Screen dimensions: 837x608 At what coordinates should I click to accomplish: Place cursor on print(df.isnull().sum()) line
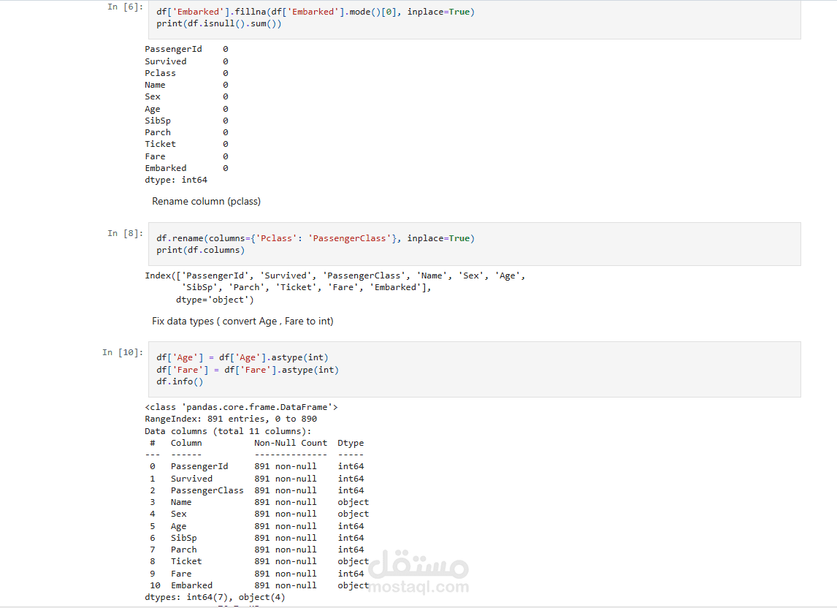coord(219,23)
